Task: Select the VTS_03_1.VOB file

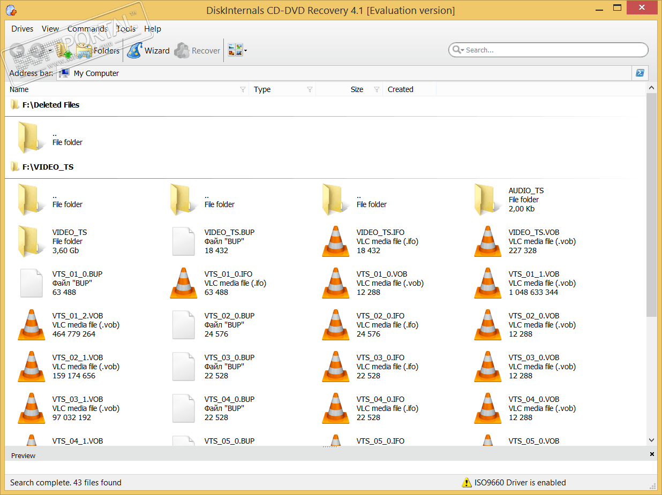Action: point(68,408)
